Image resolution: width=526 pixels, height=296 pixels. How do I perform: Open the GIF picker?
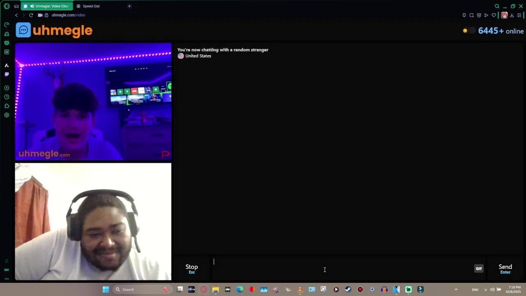click(x=479, y=268)
